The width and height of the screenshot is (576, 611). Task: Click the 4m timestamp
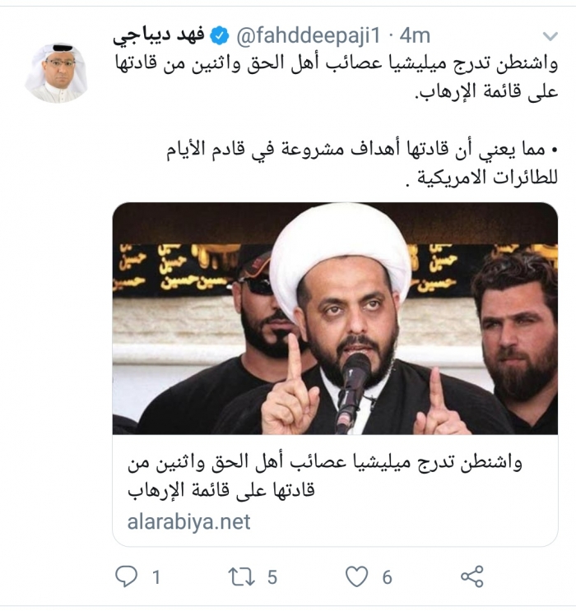[x=415, y=36]
